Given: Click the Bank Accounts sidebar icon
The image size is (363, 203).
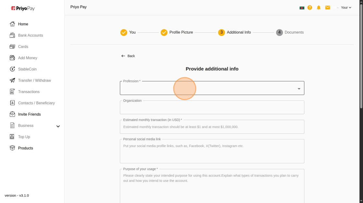Looking at the screenshot, I should click(12, 35).
